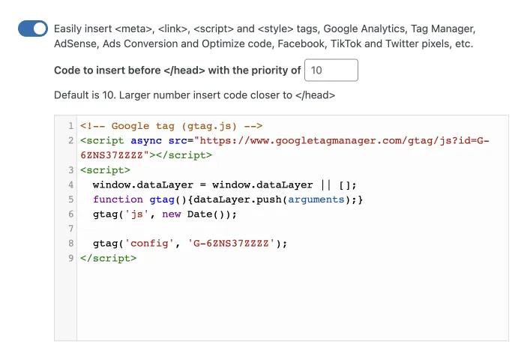Image resolution: width=530 pixels, height=348 pixels.
Task: Place cursor on the window.dataLayer line
Action: 224,184
